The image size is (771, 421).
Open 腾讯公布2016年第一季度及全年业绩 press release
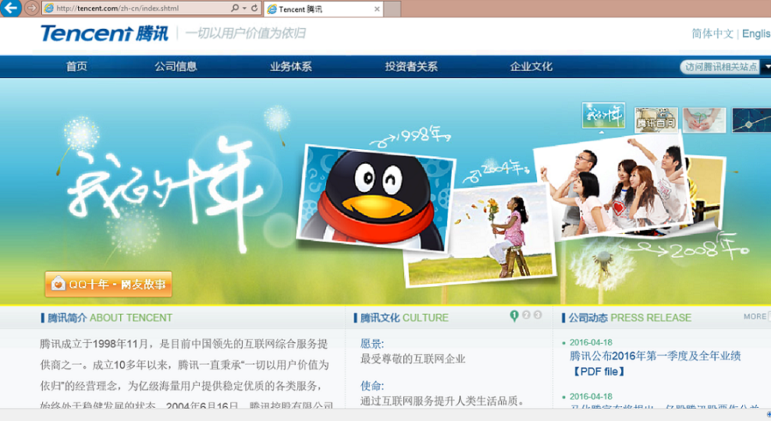point(655,356)
